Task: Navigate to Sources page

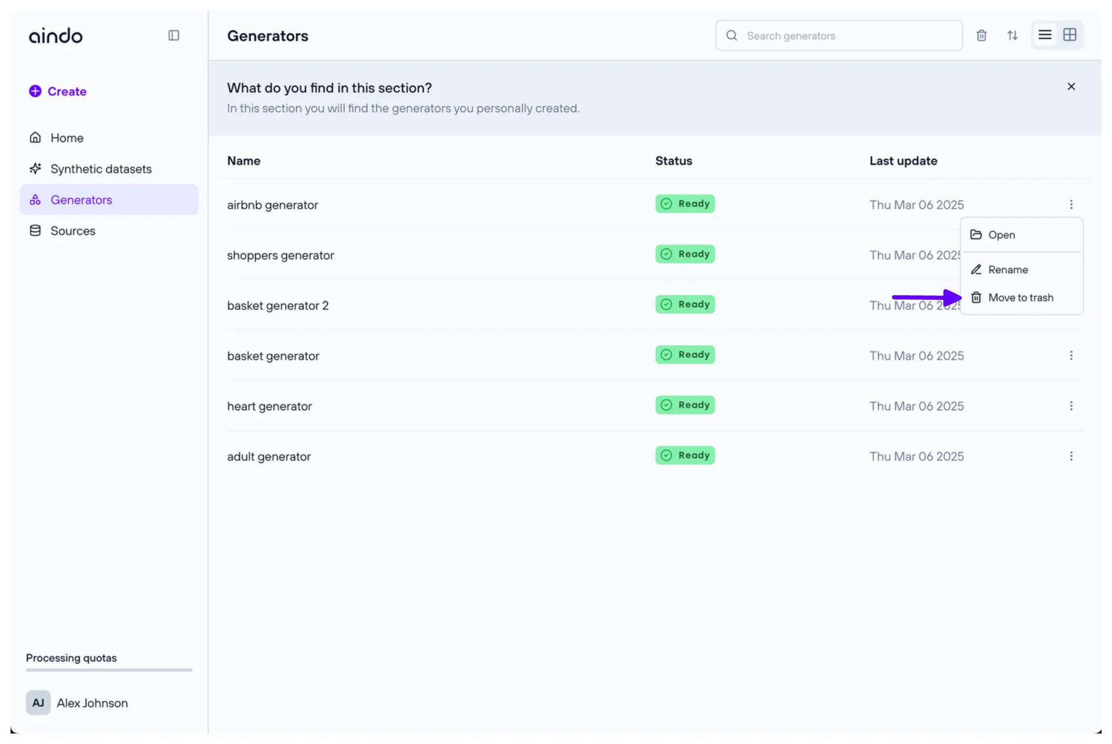Action: point(72,231)
